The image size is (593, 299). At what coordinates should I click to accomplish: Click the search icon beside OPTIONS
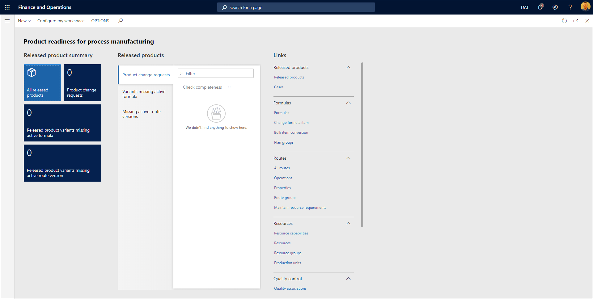121,21
